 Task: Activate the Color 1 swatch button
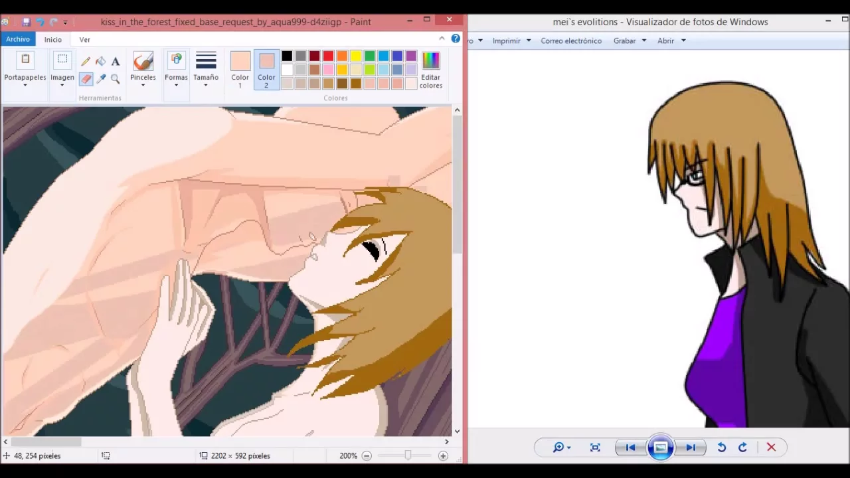[240, 70]
